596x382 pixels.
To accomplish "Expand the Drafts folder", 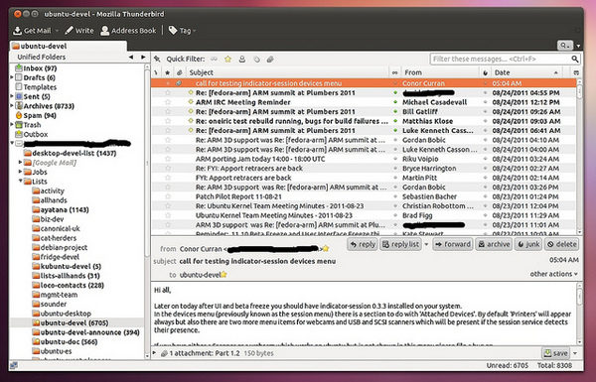I will (12, 77).
